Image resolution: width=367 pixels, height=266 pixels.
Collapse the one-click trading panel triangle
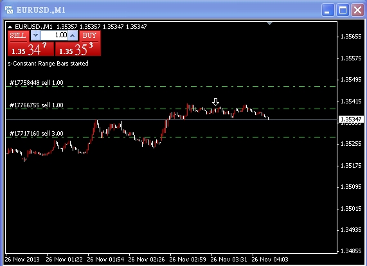pyautogui.click(x=10, y=27)
